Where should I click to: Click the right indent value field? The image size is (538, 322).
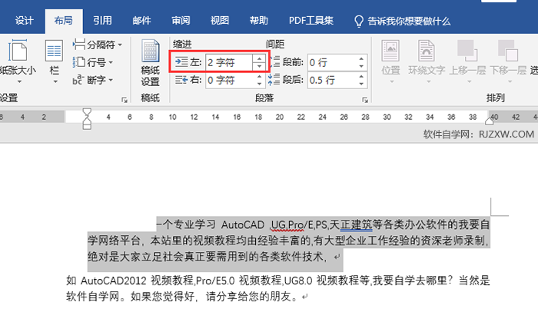click(x=229, y=80)
